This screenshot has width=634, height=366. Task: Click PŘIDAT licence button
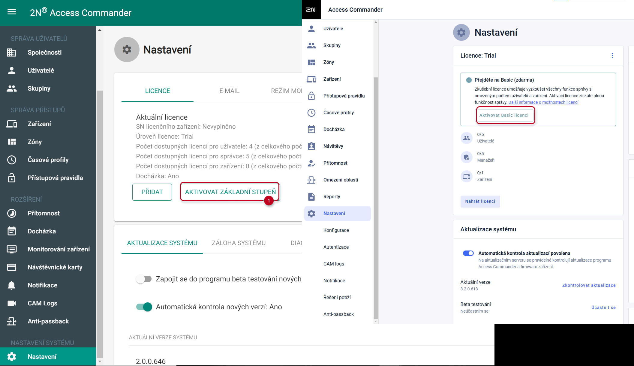coord(152,192)
